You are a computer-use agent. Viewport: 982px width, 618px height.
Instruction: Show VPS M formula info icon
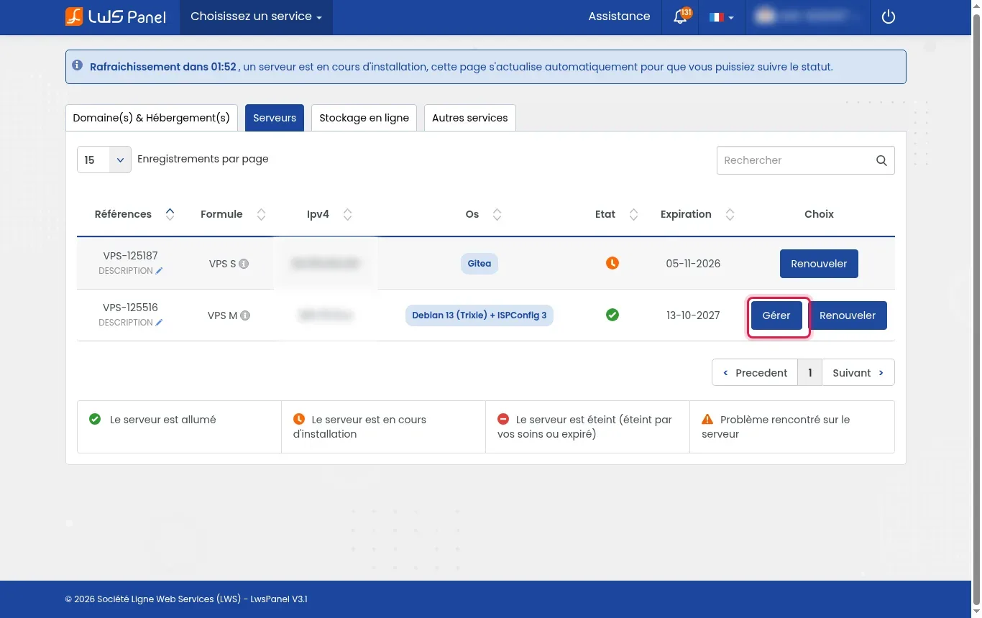coord(245,315)
